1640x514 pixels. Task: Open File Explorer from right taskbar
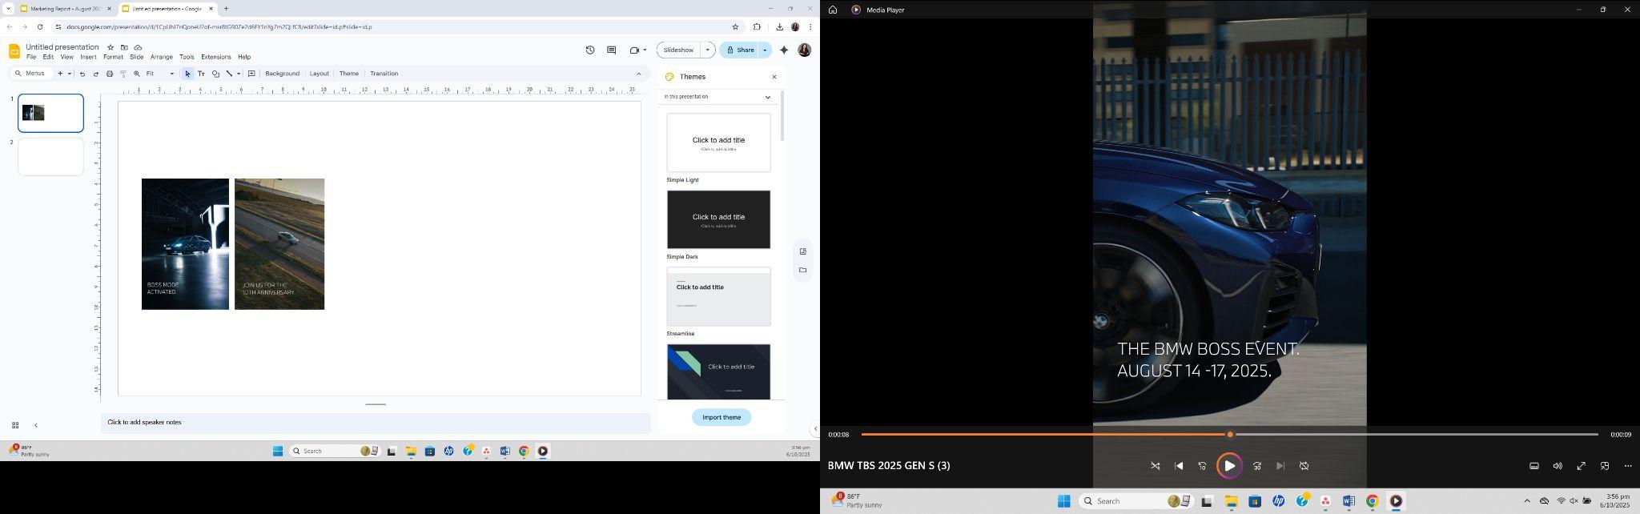(x=1231, y=501)
